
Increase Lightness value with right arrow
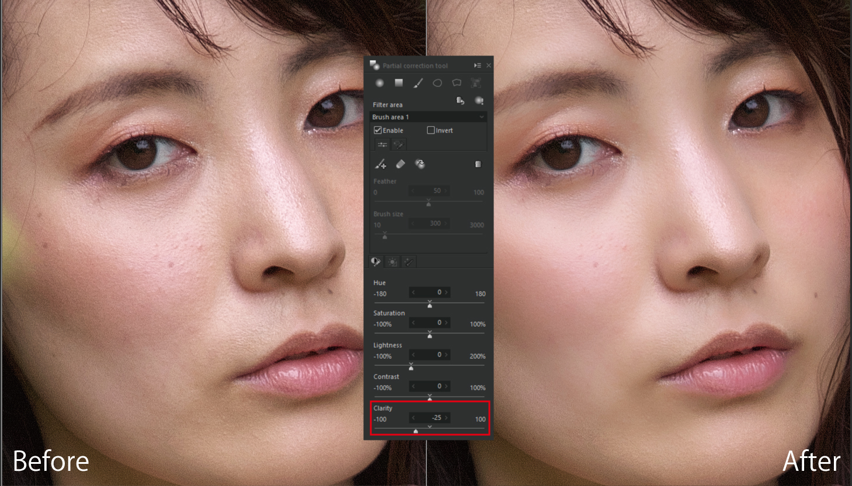point(446,355)
